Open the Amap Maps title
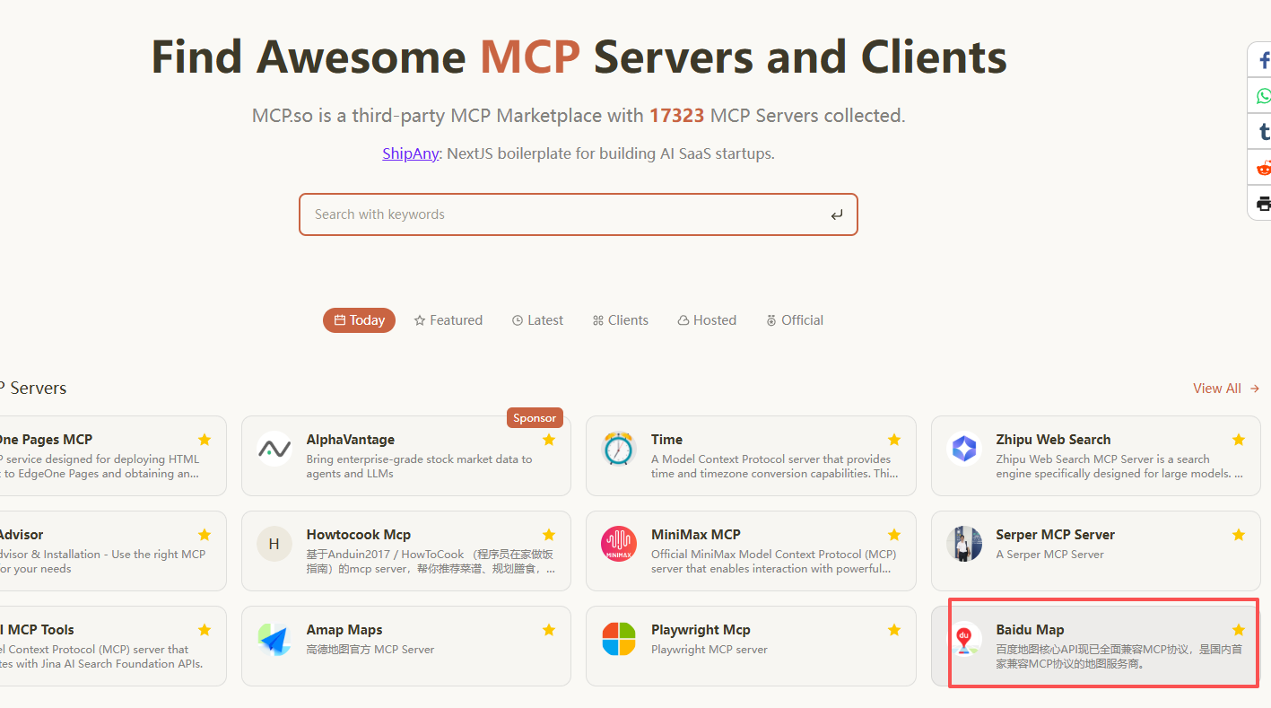 click(x=344, y=630)
